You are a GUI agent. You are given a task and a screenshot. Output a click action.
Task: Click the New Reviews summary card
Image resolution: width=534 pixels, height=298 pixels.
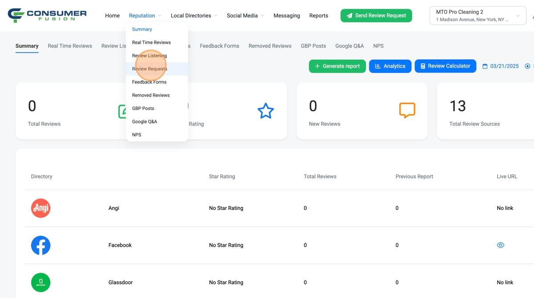pyautogui.click(x=362, y=111)
